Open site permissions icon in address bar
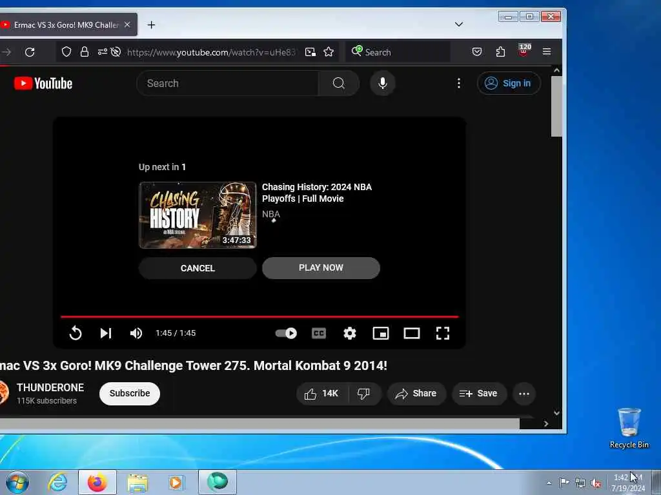661x495 pixels. (103, 52)
